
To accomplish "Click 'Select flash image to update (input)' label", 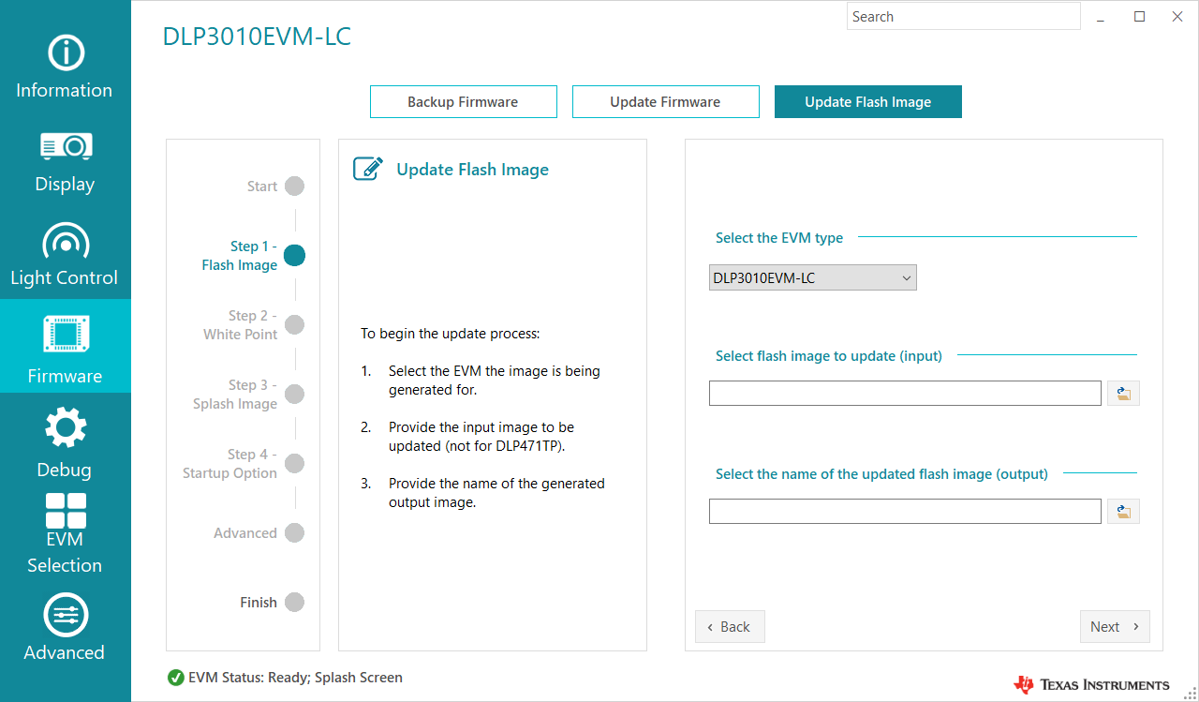I will (x=829, y=356).
